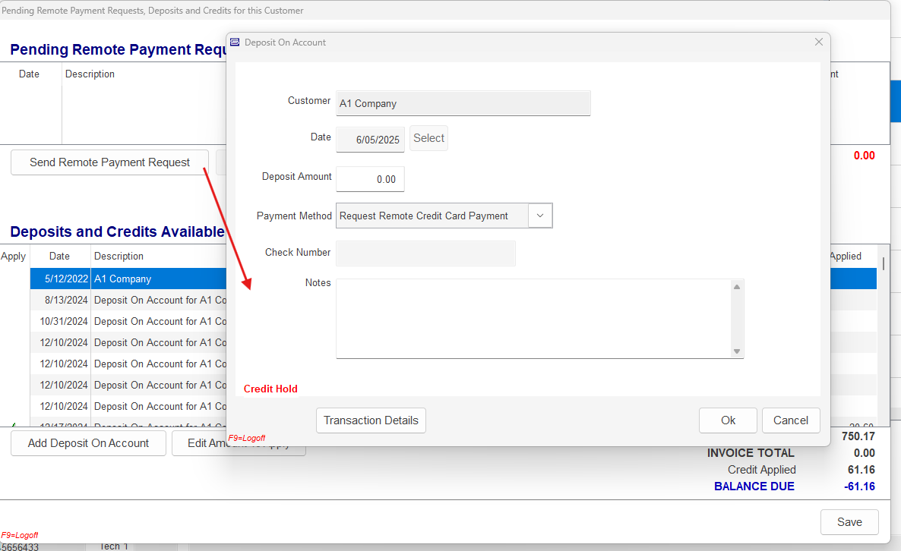Image resolution: width=901 pixels, height=551 pixels.
Task: Click into the Deposit Amount field
Action: tap(371, 179)
